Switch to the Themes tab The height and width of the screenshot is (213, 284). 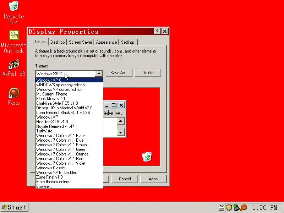39,42
